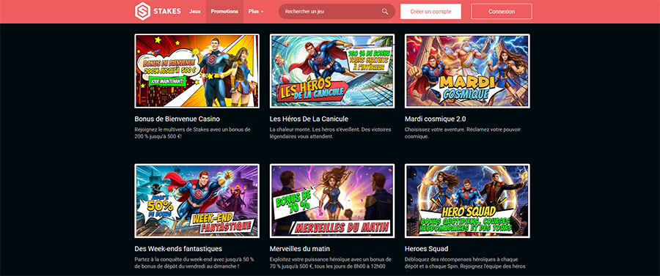Image resolution: width=660 pixels, height=276 pixels.
Task: Click description 'La chaleur monte. Les héros s'éveillent'
Action: [x=331, y=133]
